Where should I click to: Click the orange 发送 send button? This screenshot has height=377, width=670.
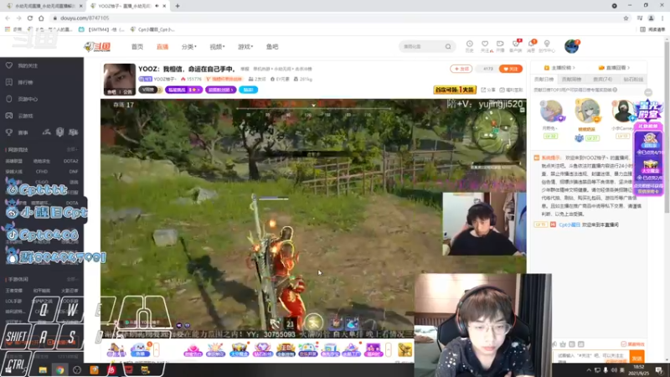[637, 357]
